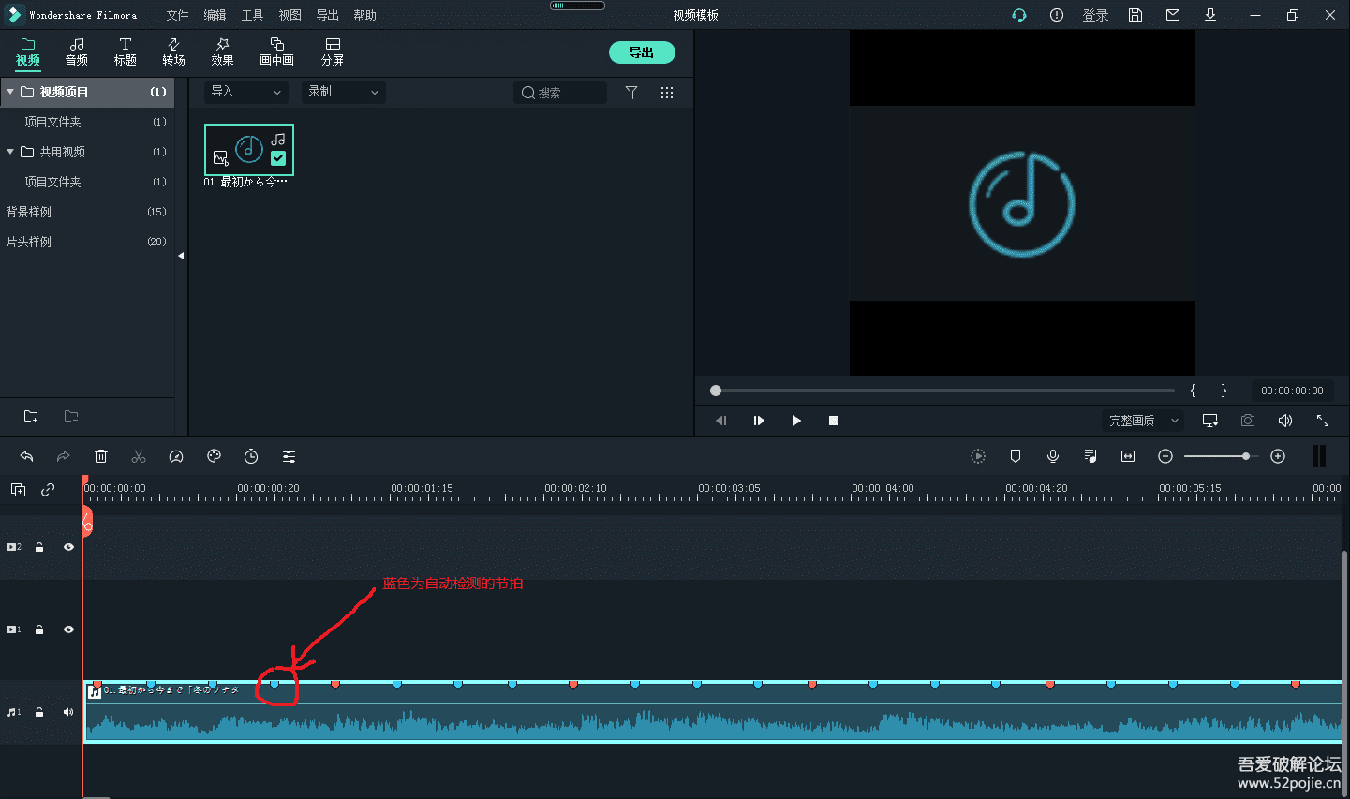Zoom in timeline with plus icon
This screenshot has width=1350, height=799.
1278,456
